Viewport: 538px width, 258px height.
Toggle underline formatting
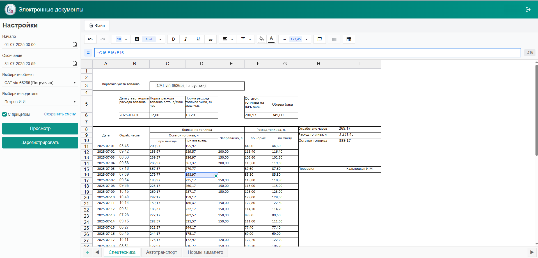[198, 39]
